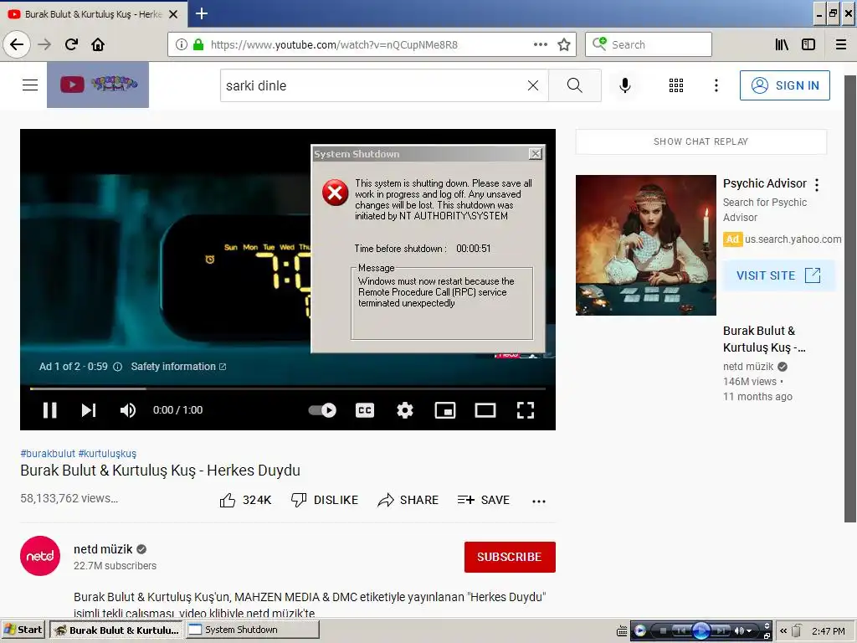857x643 pixels.
Task: Toggle the browser sidebar view
Action: tap(808, 45)
